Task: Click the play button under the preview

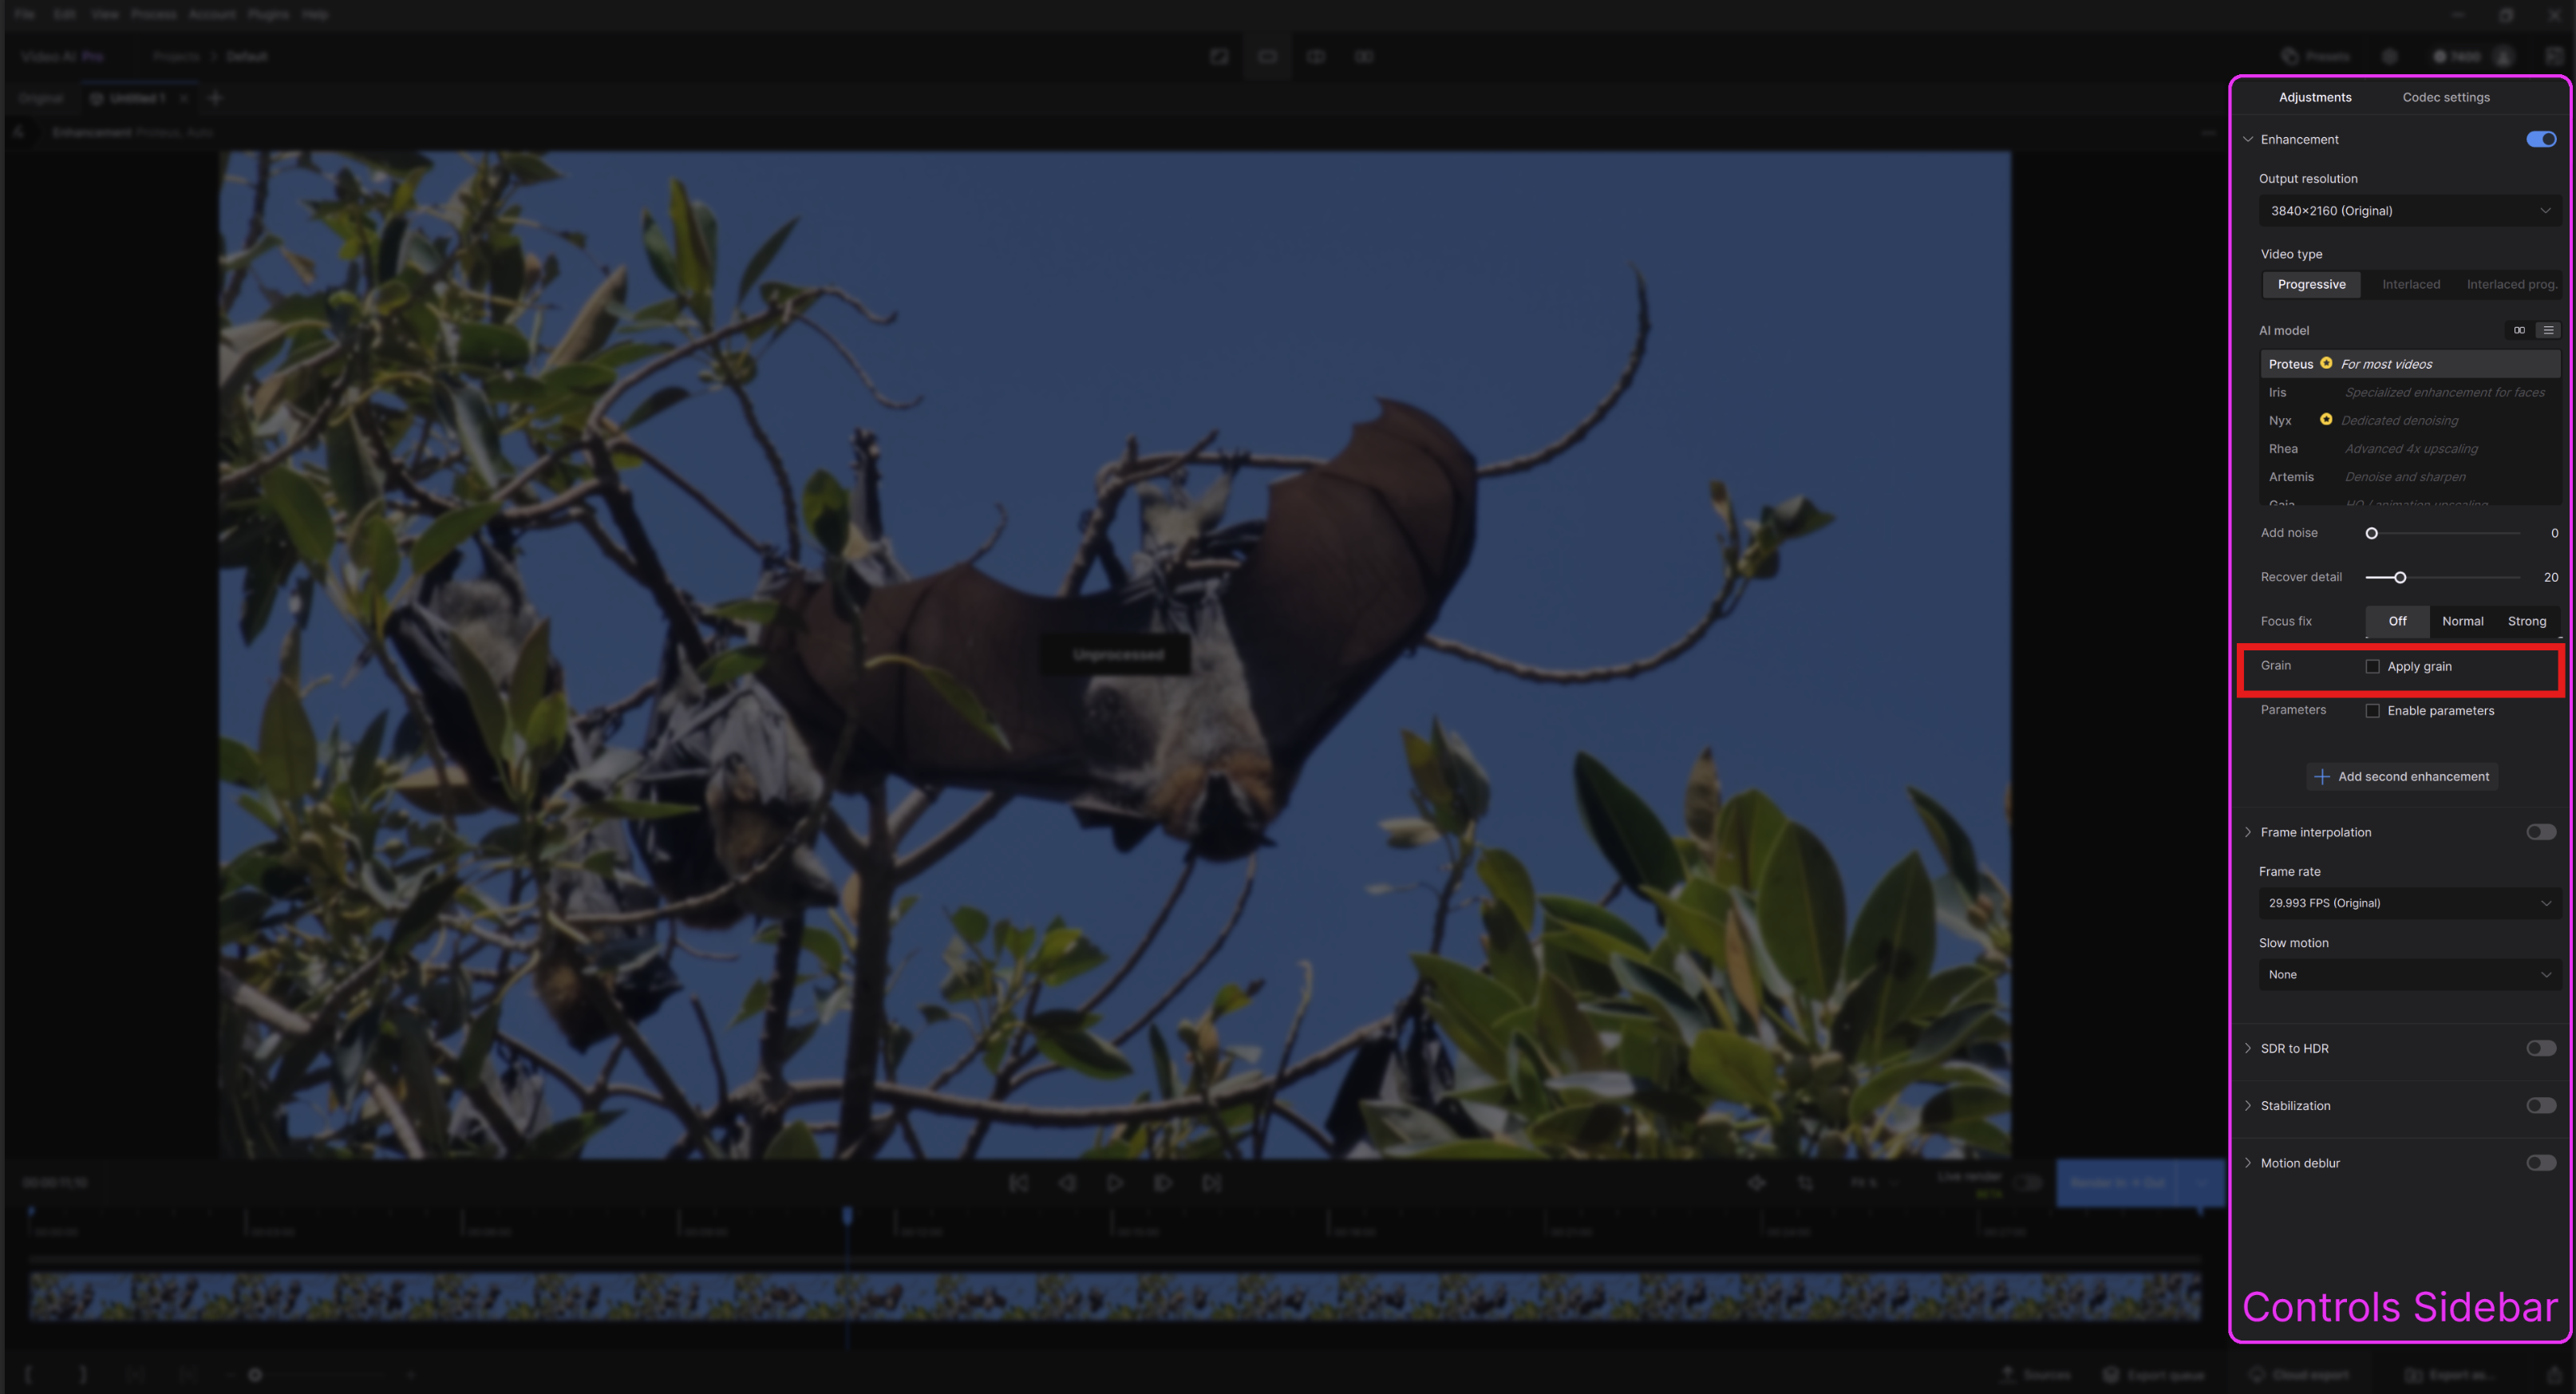Action: (1115, 1183)
